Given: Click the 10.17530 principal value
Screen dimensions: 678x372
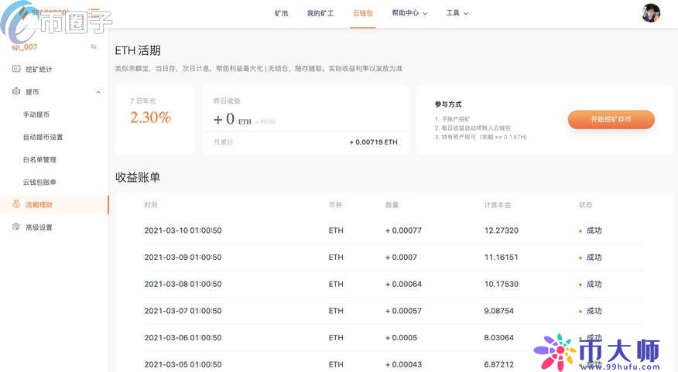Looking at the screenshot, I should 502,284.
